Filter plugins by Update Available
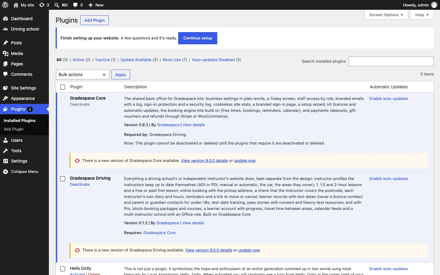Image resolution: width=440 pixels, height=275 pixels. pos(136,60)
